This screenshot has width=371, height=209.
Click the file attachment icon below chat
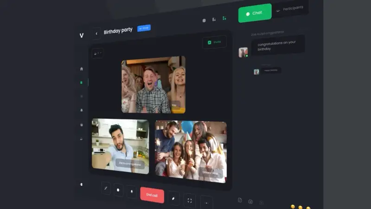click(240, 200)
